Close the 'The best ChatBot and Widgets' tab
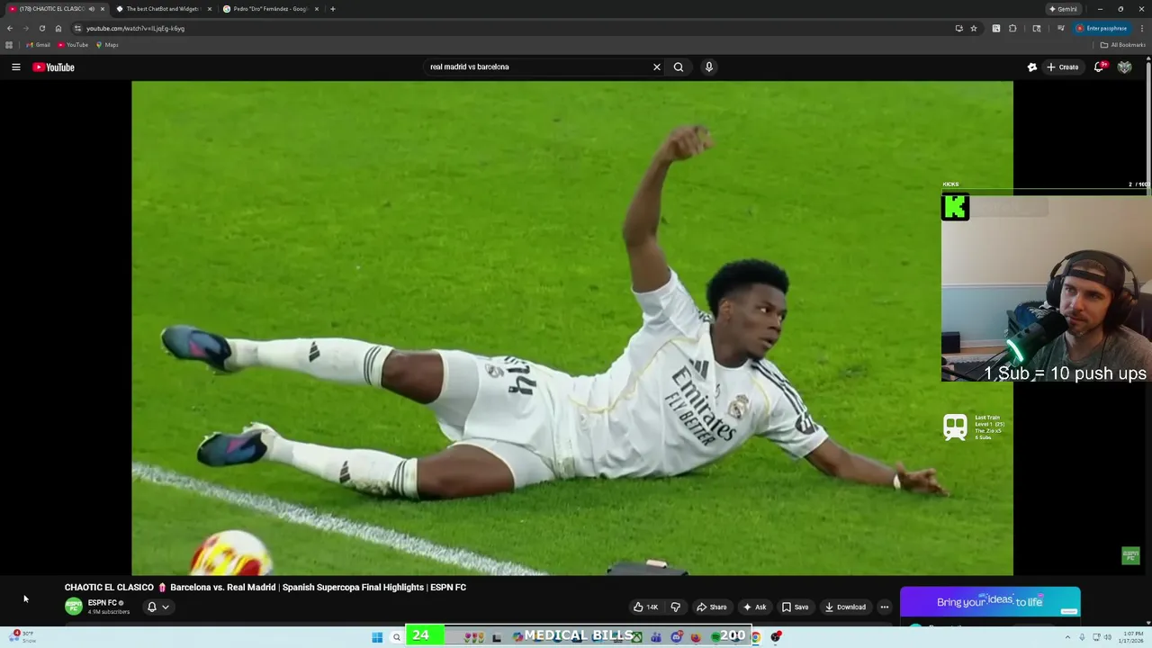 (210, 9)
